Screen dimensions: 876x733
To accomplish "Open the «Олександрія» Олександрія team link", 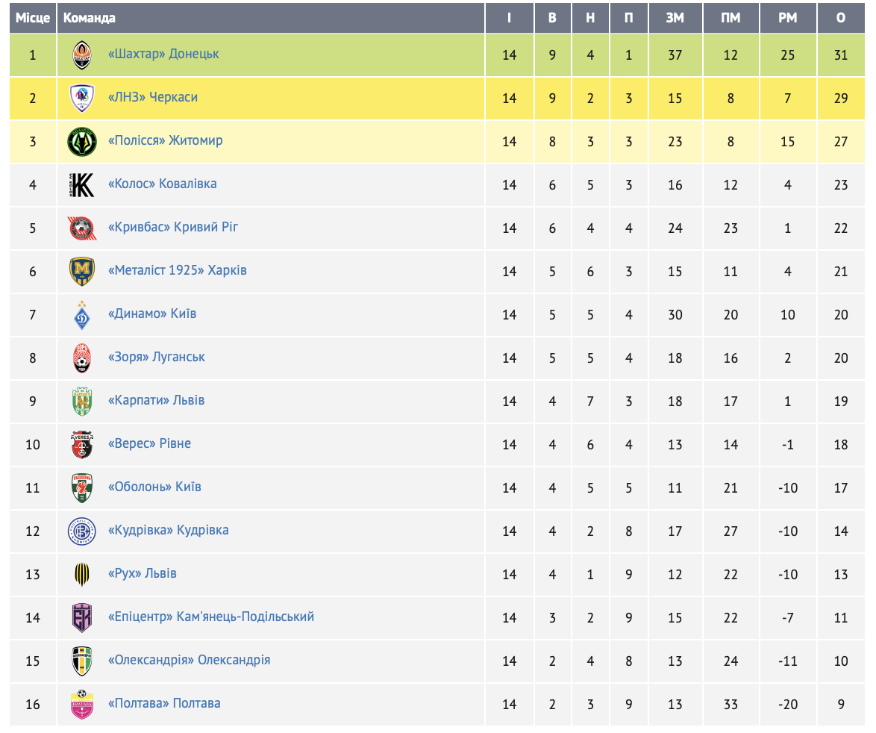I will point(189,660).
